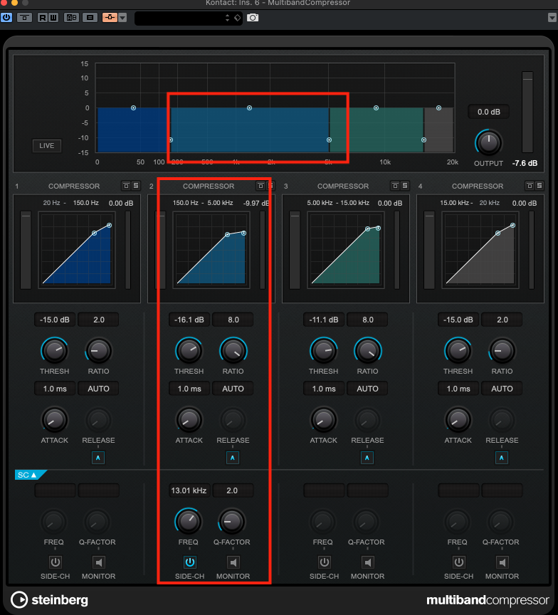The image size is (558, 615).
Task: Click the OUTPUT gain knob
Action: [488, 143]
